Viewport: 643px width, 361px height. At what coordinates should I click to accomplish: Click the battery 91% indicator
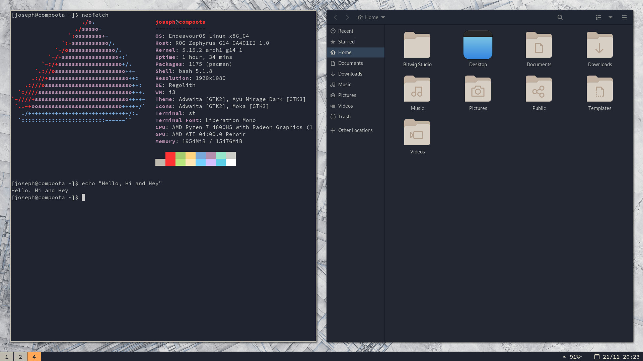pos(573,357)
